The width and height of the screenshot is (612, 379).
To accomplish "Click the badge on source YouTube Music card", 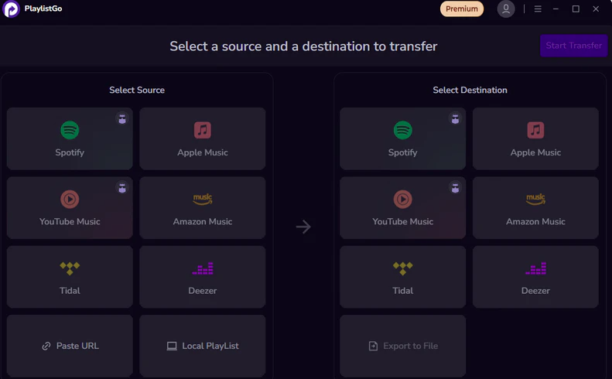I will pos(122,188).
